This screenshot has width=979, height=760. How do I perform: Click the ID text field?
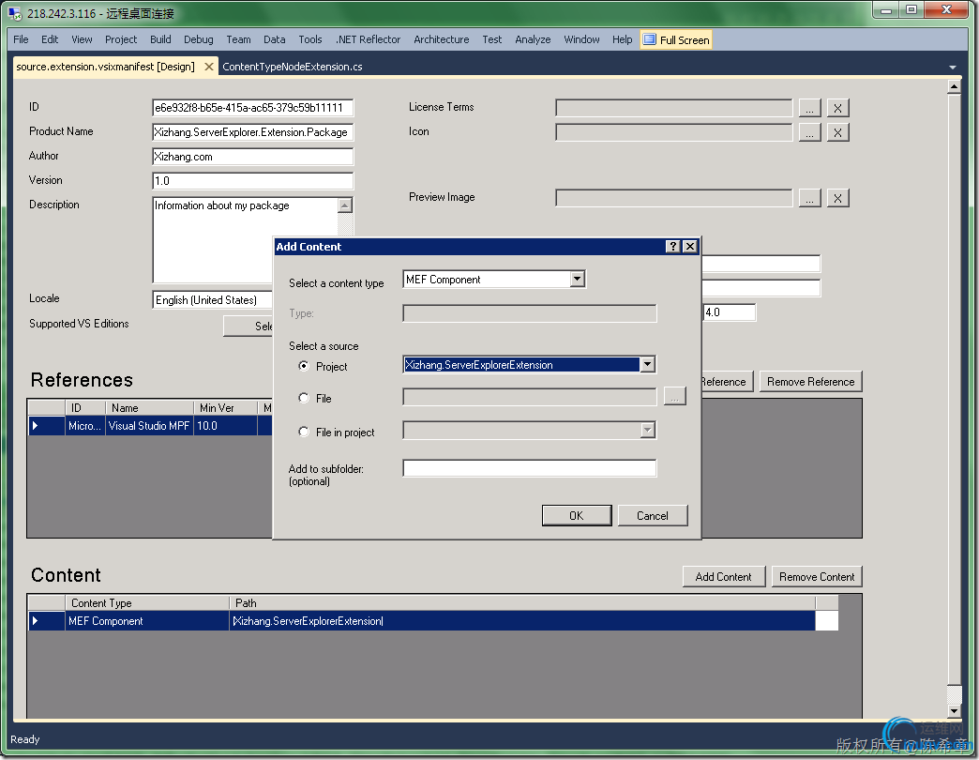(253, 107)
